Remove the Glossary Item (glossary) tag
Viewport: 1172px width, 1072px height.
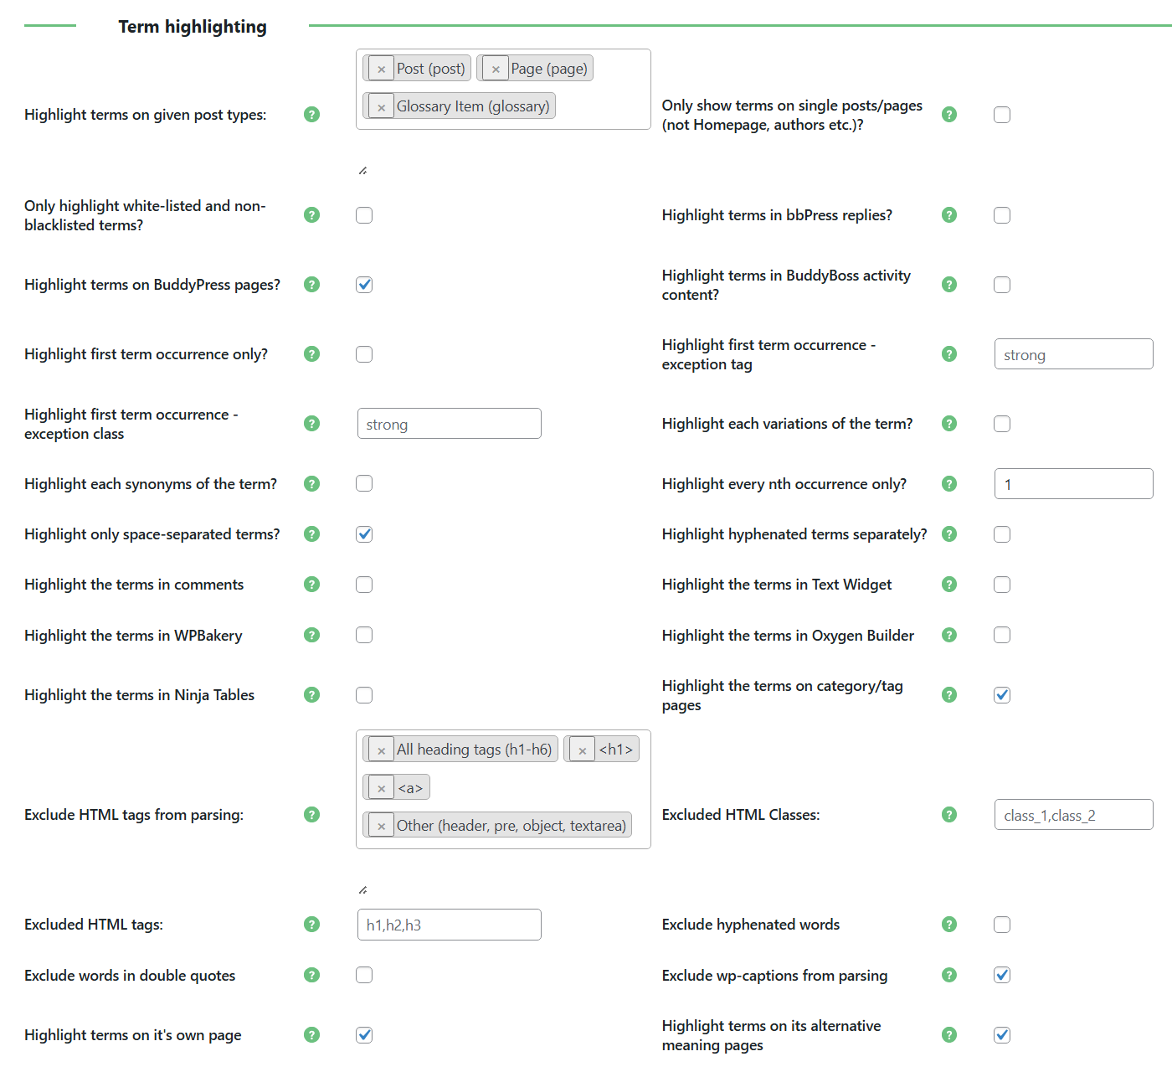(382, 106)
